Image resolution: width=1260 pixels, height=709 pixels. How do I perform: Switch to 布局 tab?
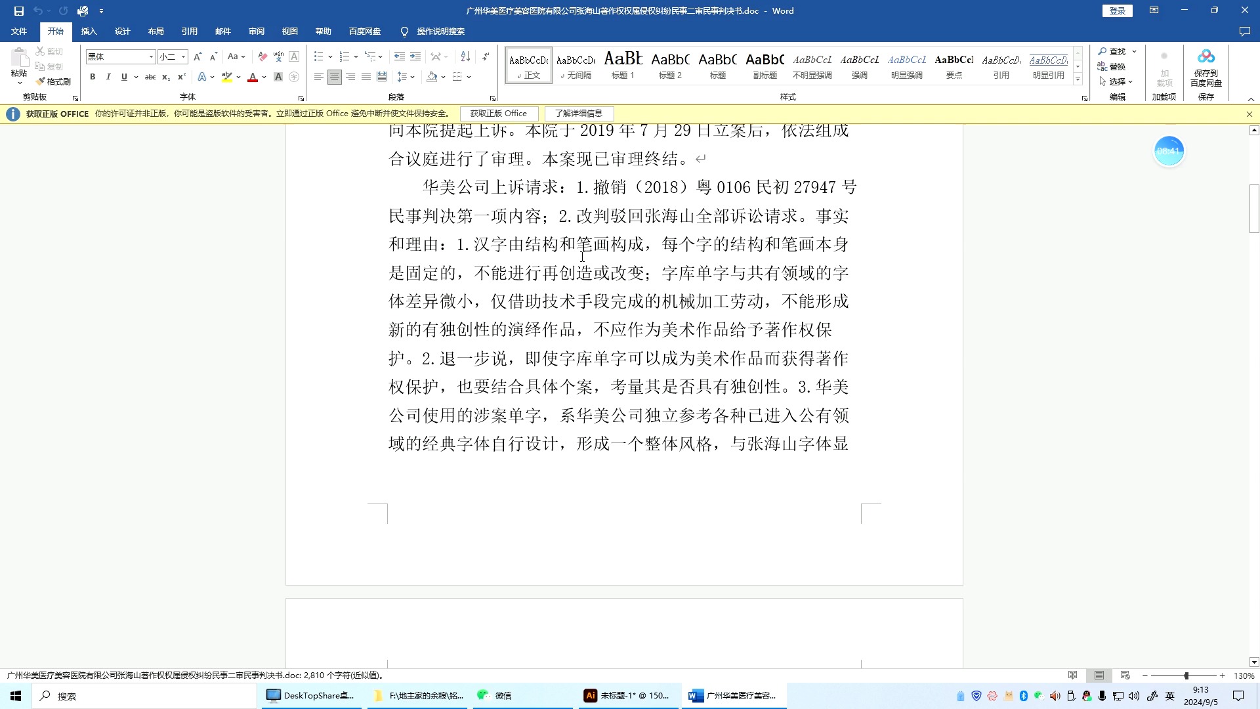tap(156, 32)
